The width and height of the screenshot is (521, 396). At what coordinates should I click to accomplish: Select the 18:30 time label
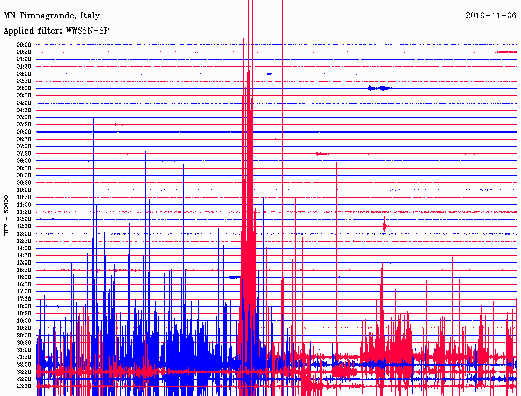24,313
